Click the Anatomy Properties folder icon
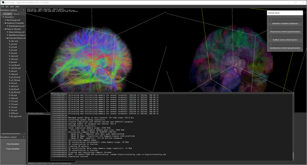 point(5,23)
